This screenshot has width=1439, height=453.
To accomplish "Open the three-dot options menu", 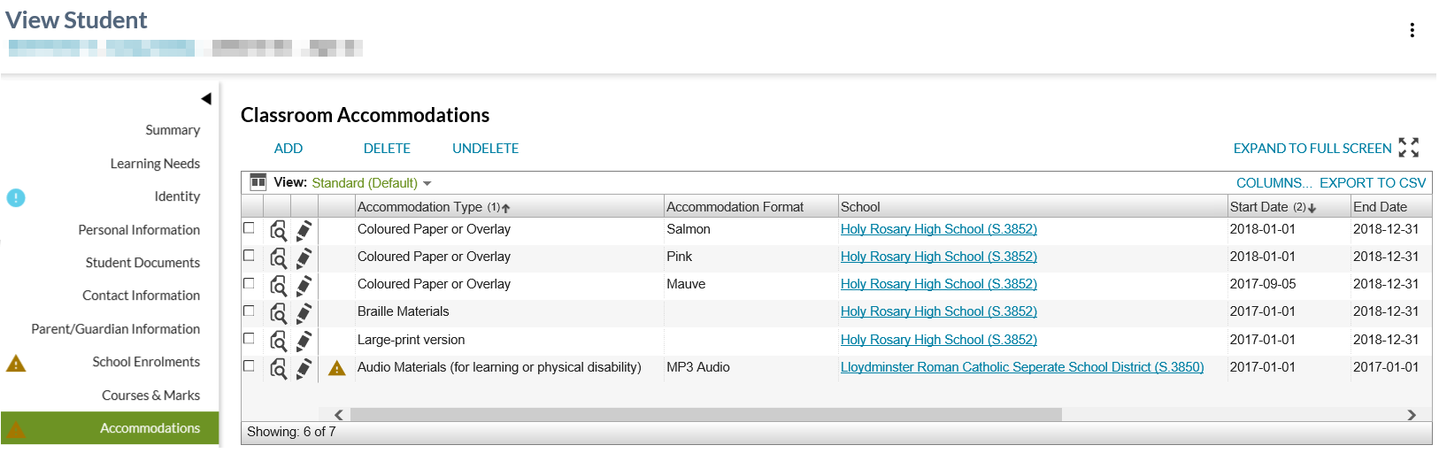I will 1412,30.
